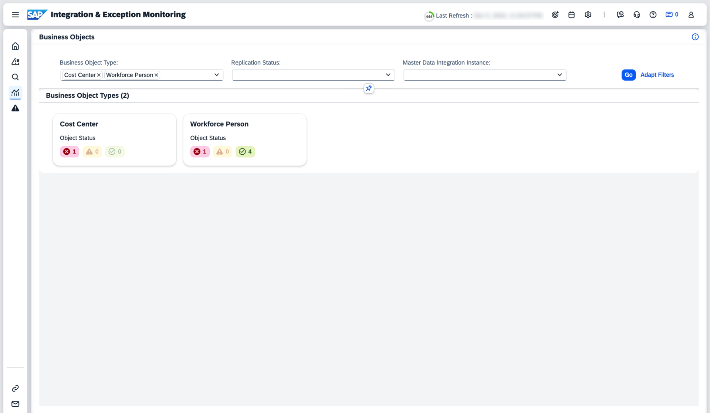Image resolution: width=710 pixels, height=413 pixels.
Task: Click the link icon in sidebar
Action: (15, 388)
